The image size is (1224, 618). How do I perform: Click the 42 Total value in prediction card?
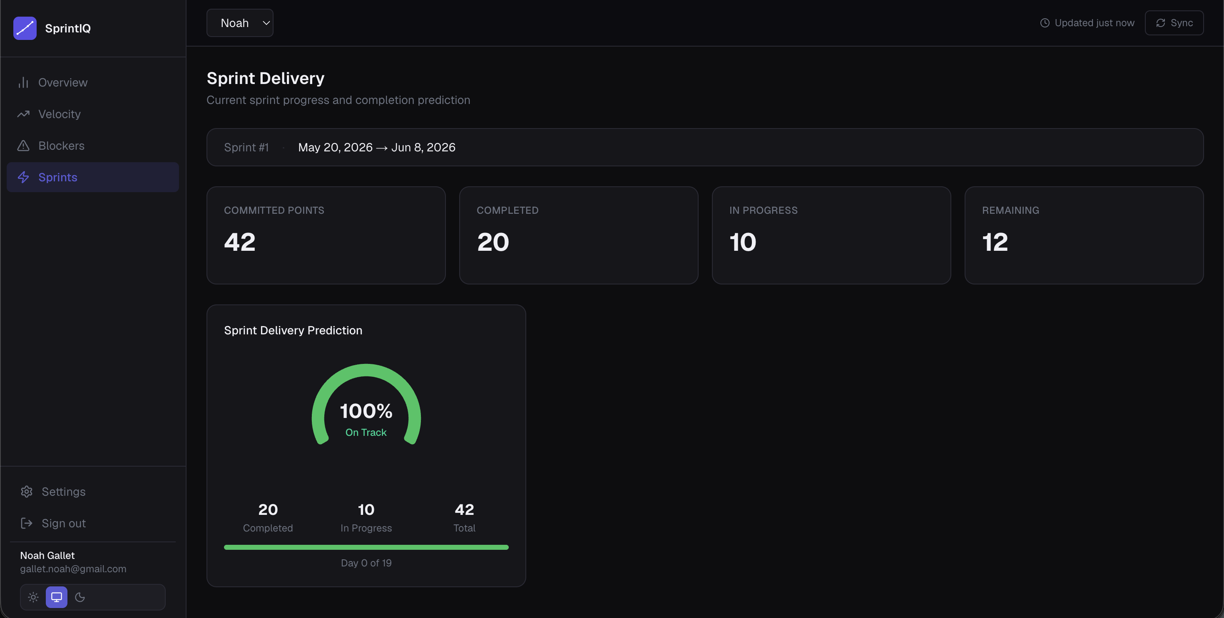pos(464,509)
